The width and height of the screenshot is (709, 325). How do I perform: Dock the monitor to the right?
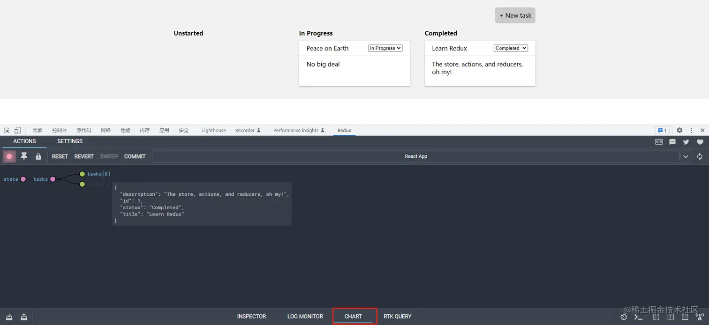tap(671, 317)
